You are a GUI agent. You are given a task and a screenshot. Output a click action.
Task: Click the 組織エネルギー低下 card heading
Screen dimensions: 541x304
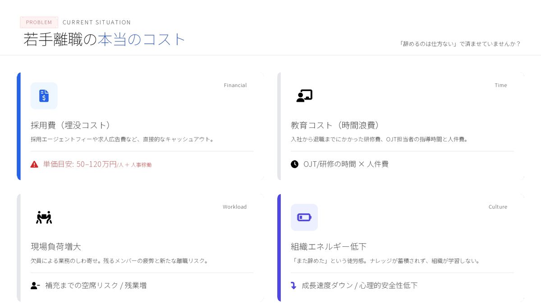[329, 247]
